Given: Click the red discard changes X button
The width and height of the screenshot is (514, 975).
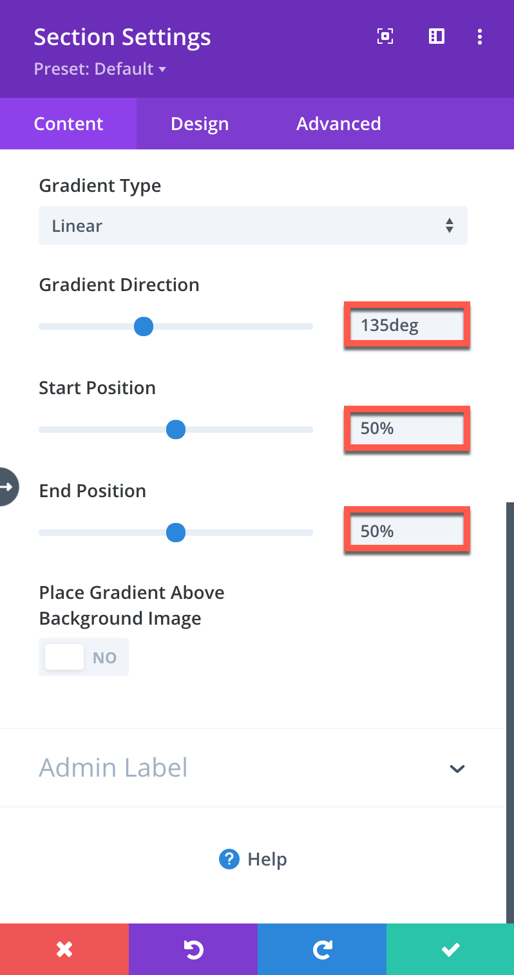Looking at the screenshot, I should coord(64,949).
